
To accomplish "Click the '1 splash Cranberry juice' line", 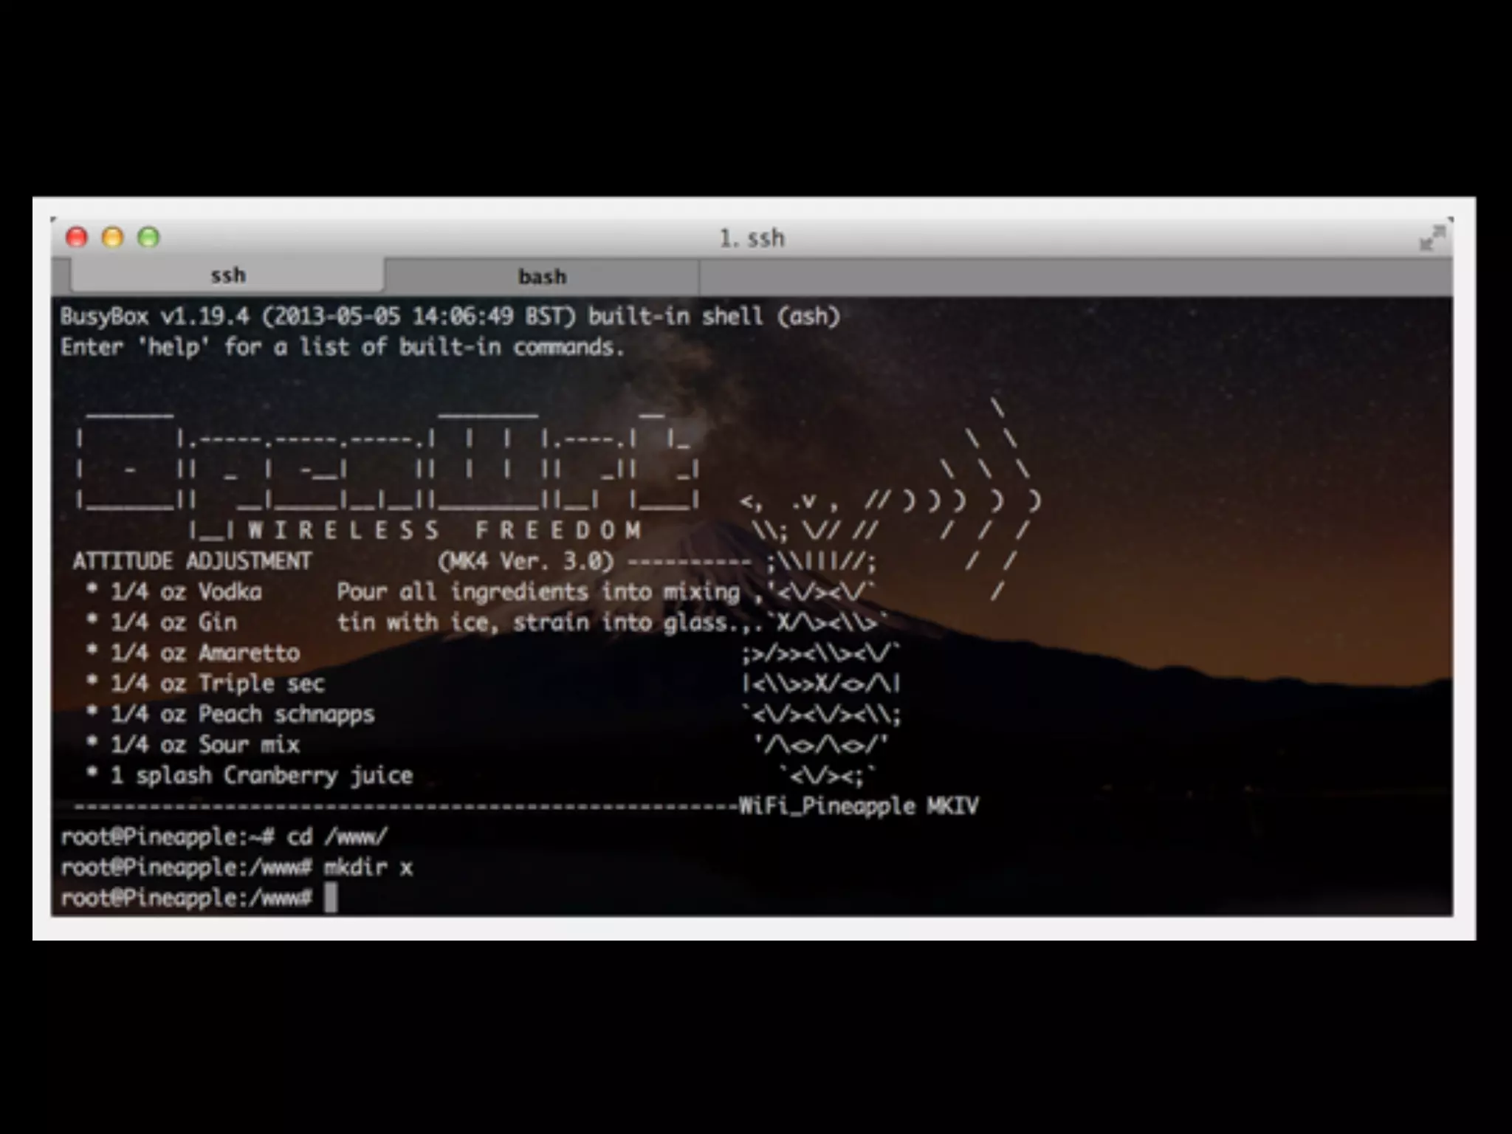I will [261, 775].
